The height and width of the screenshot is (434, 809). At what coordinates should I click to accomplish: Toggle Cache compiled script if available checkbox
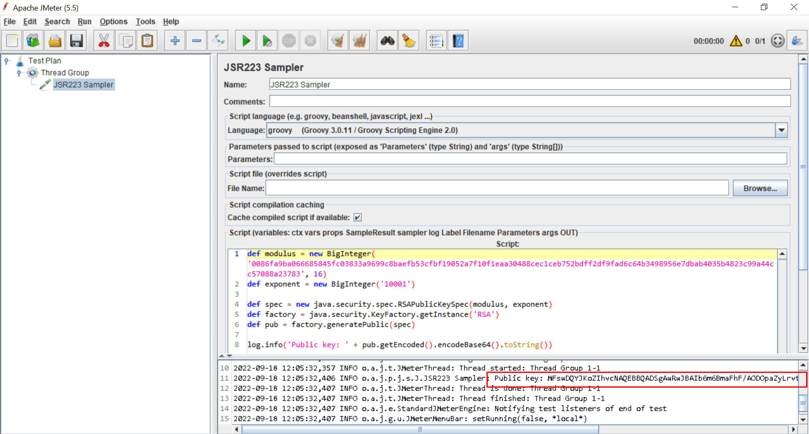coord(357,217)
